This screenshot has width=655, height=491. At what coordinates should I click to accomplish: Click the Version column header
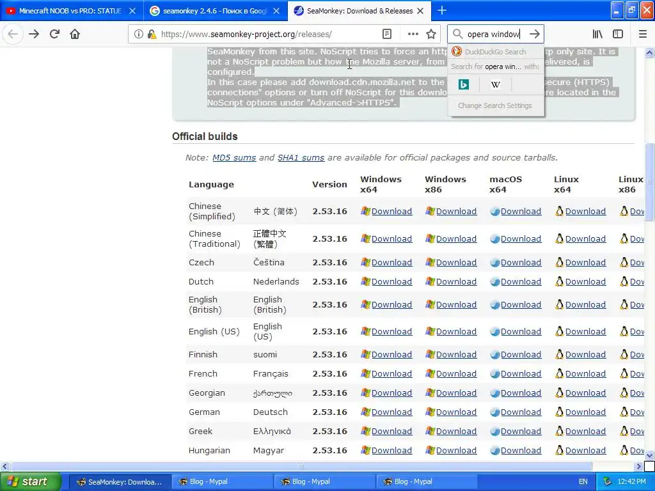point(329,185)
